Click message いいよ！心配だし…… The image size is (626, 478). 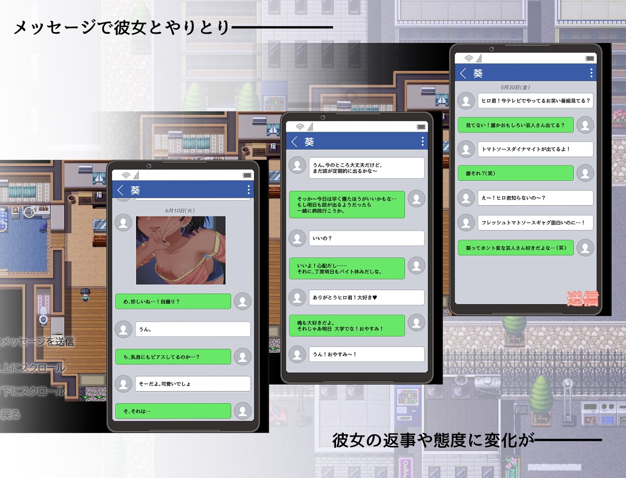(x=347, y=268)
